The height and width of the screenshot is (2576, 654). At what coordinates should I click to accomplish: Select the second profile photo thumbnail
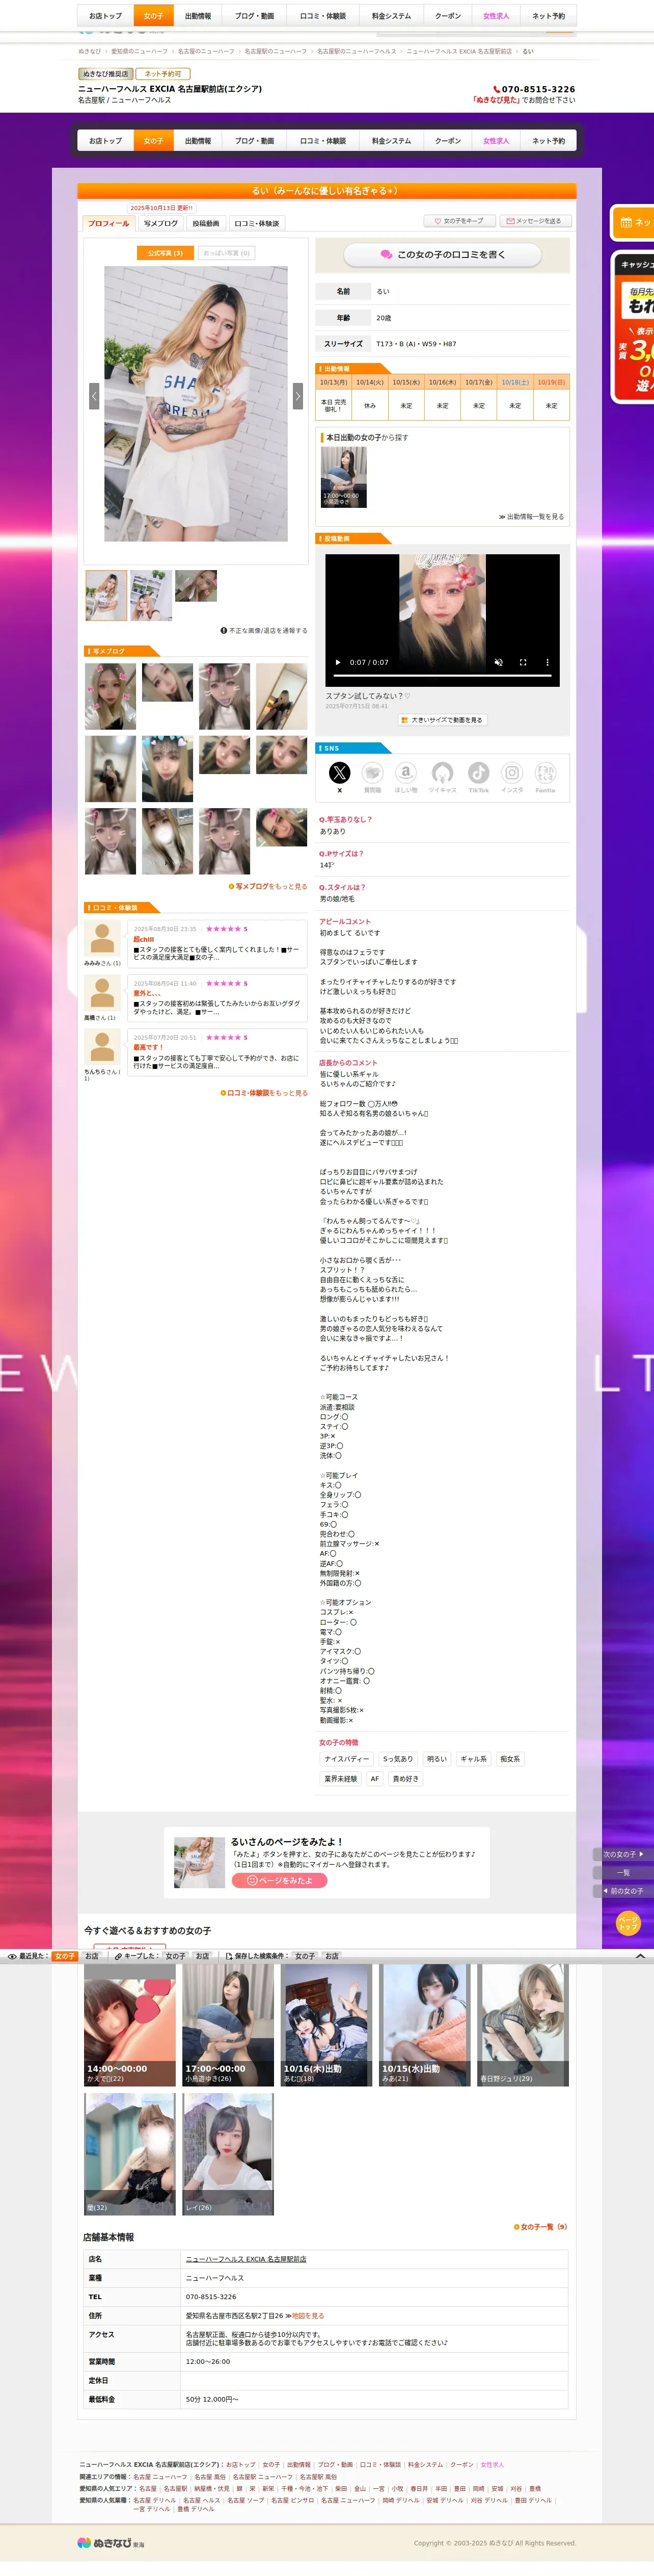(x=151, y=596)
